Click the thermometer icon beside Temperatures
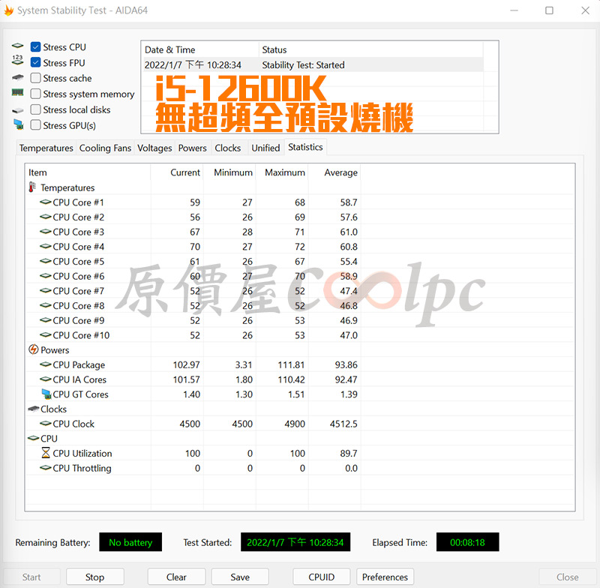600x588 pixels. [x=33, y=187]
